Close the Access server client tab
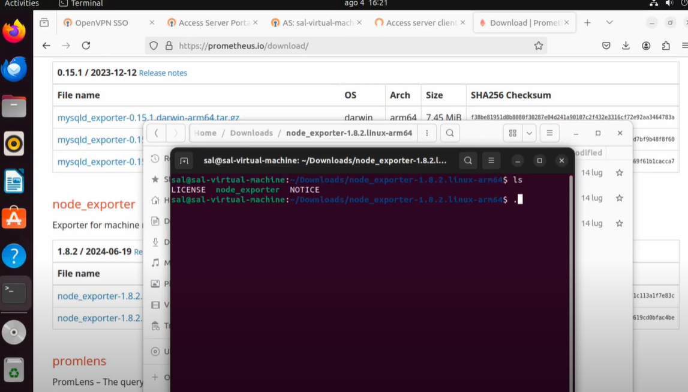The width and height of the screenshot is (688, 392). 462,22
